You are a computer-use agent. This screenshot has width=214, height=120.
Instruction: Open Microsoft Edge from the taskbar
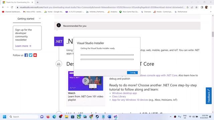click(x=54, y=117)
